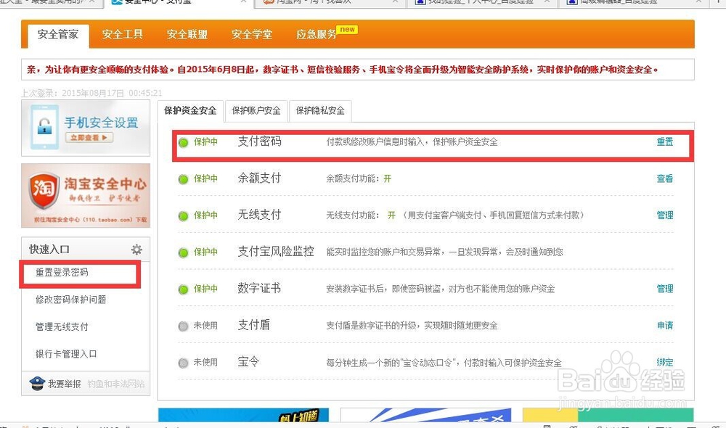Open 应急服务 new tab
The height and width of the screenshot is (428, 726).
(327, 33)
